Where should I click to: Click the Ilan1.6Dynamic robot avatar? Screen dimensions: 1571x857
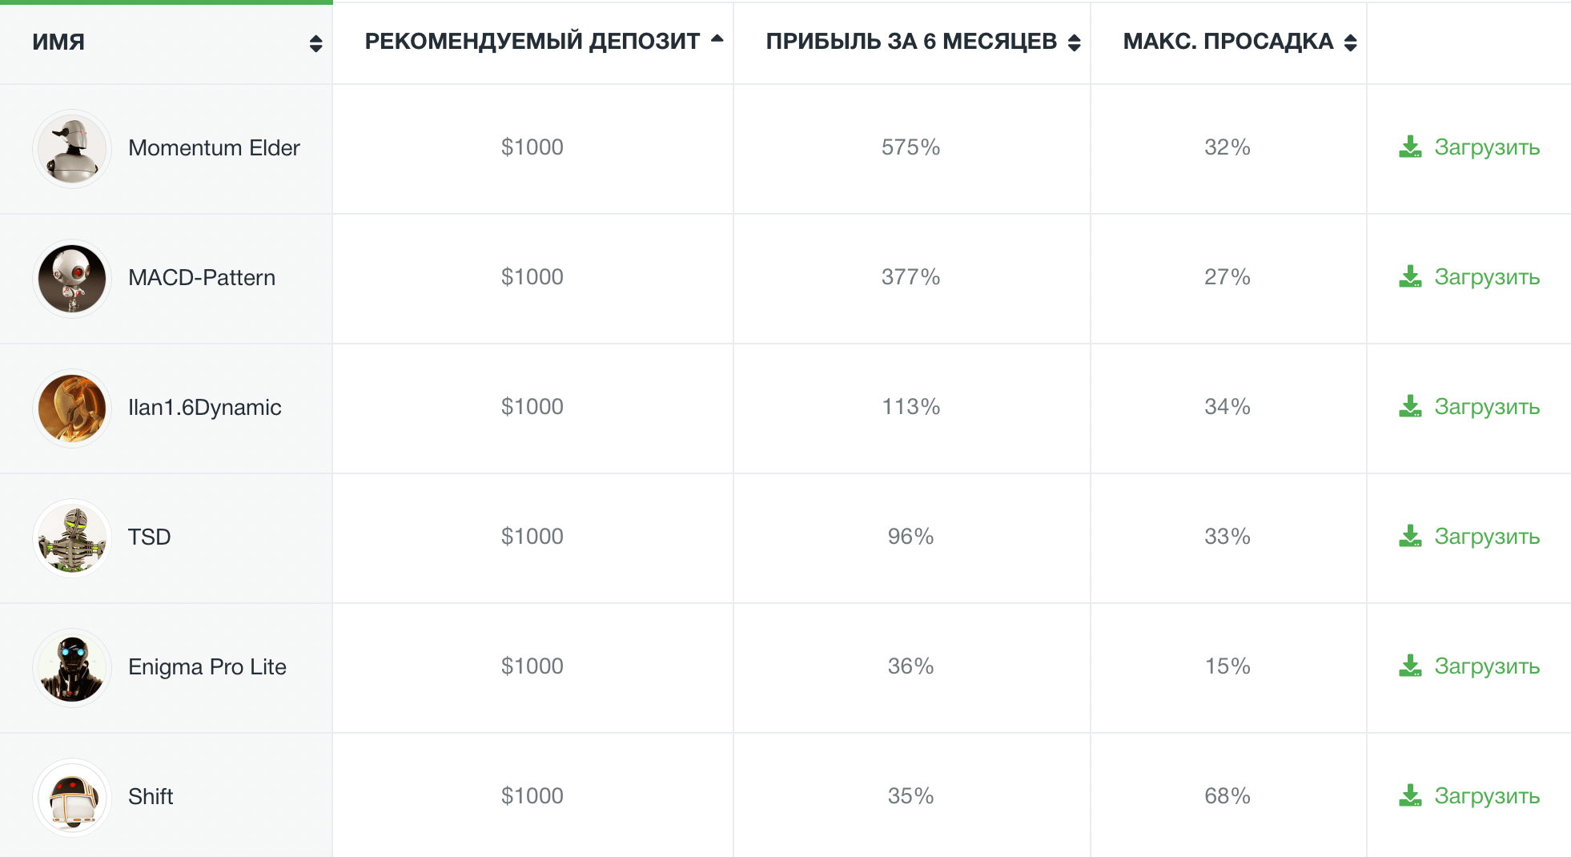click(x=71, y=408)
